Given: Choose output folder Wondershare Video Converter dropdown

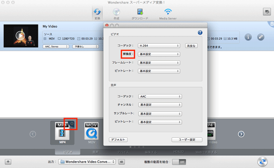Looking at the screenshot, I should pos(87,162).
